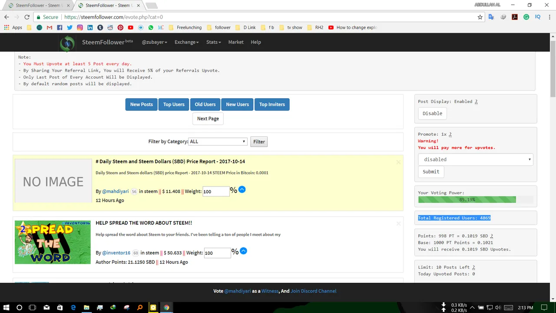Open YouTube bookmark icon

[130, 27]
